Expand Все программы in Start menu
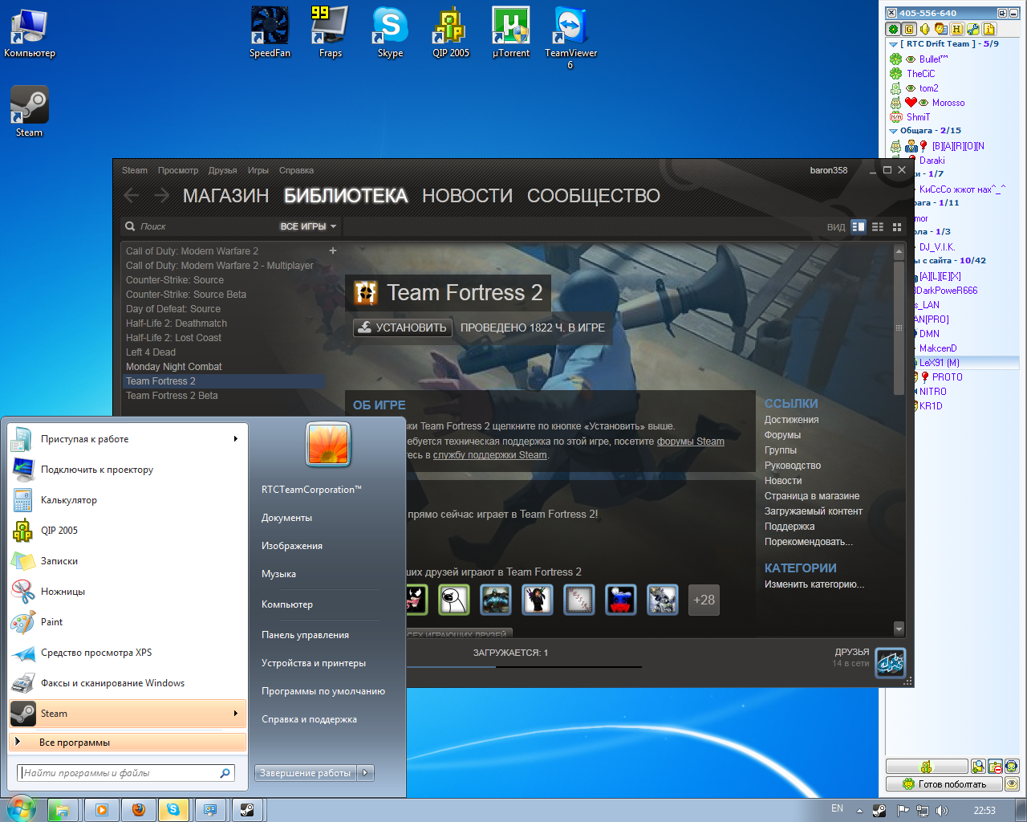 point(128,743)
